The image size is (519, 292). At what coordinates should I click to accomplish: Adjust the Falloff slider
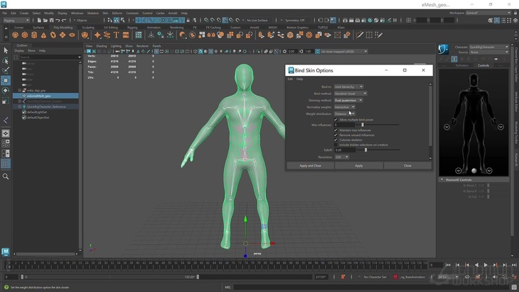[x=366, y=150]
